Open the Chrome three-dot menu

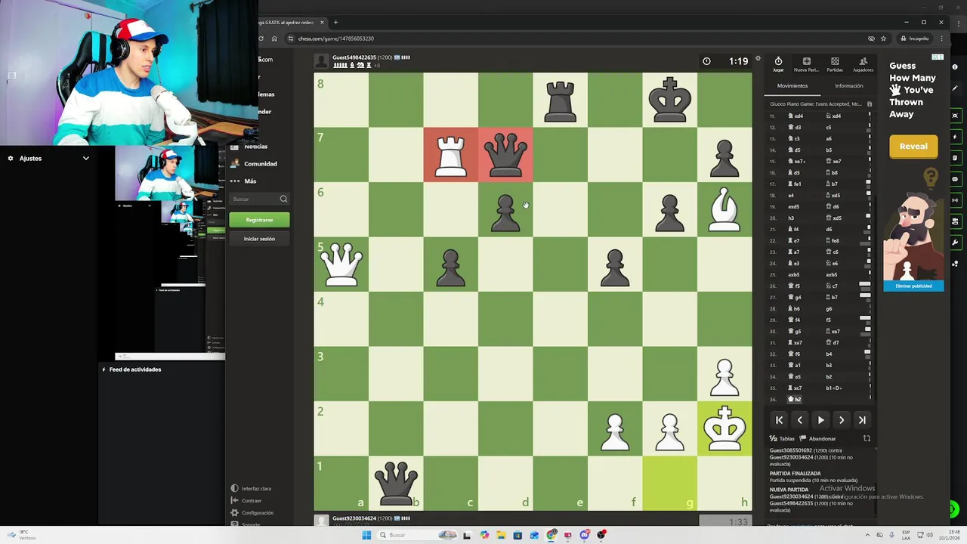click(x=941, y=39)
